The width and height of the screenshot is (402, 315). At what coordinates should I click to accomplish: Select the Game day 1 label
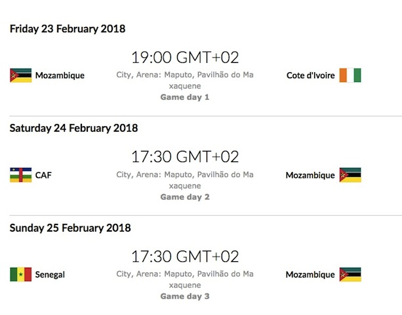(x=185, y=97)
